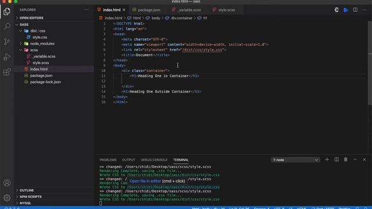This screenshot has height=209, width=372.
Task: Open Explorer views and more actions menu
Action: (87, 10)
